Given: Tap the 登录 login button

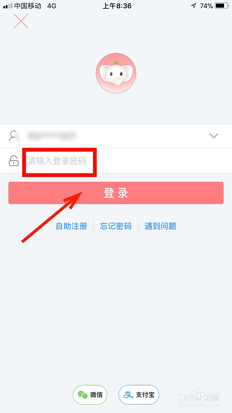Looking at the screenshot, I should point(116,193).
